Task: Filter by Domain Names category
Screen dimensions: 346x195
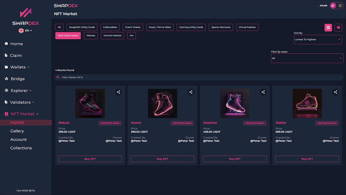Action: [112, 36]
